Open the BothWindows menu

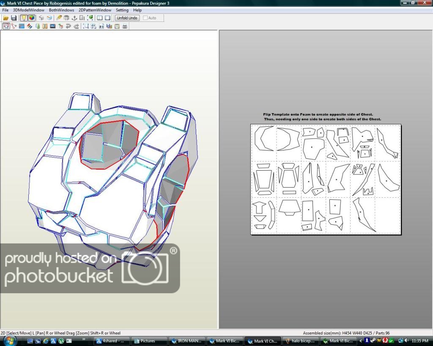[62, 10]
